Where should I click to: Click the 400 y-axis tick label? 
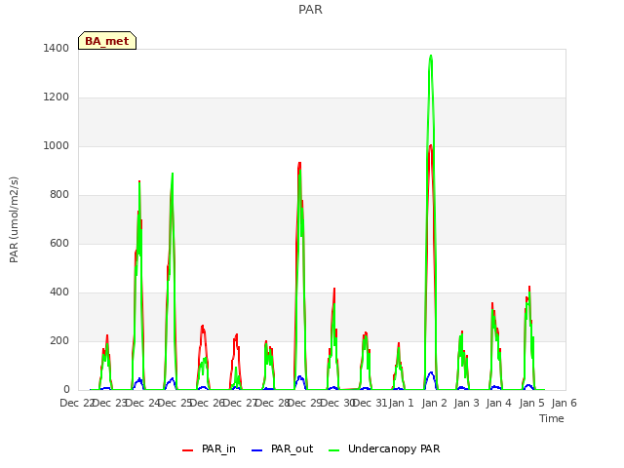tap(59, 292)
